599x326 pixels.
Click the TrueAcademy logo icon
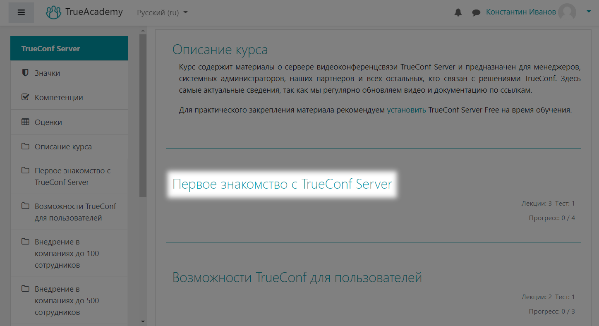pos(53,12)
